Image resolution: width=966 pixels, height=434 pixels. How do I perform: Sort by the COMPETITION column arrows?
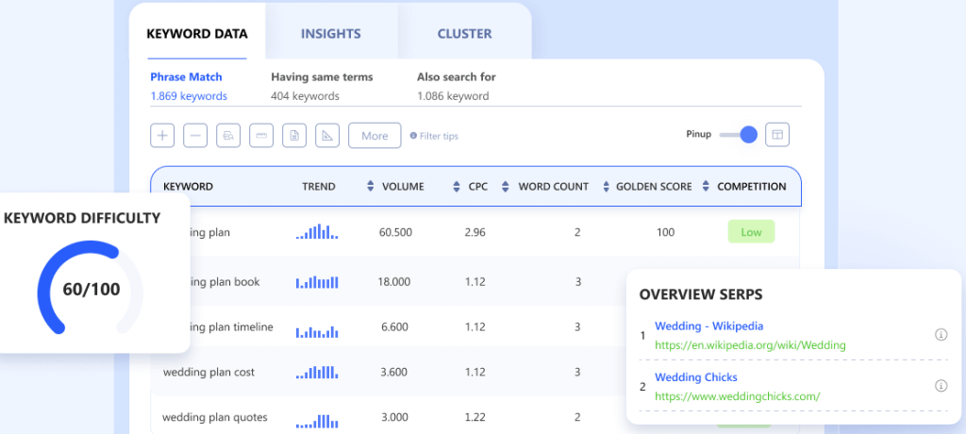(706, 186)
